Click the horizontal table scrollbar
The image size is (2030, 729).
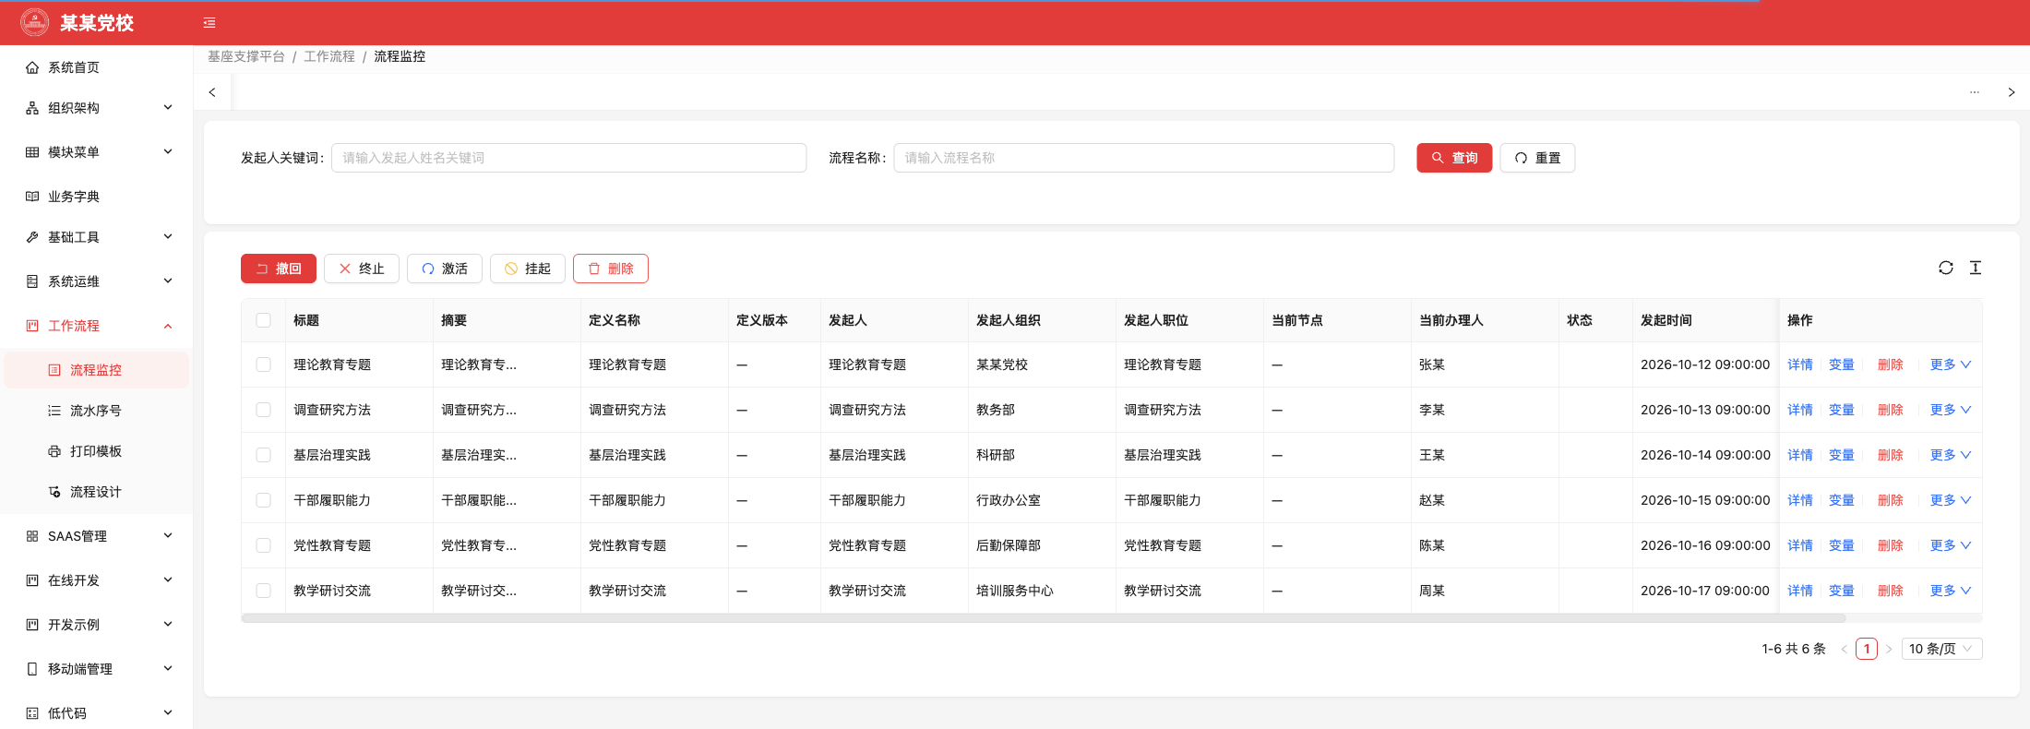tap(1043, 618)
